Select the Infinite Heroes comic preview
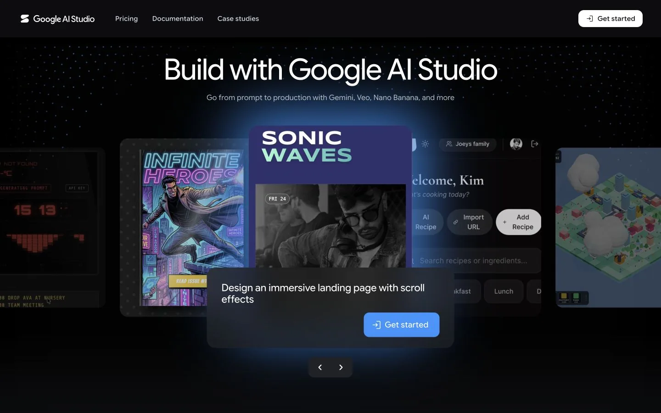The image size is (661, 413). [184, 227]
